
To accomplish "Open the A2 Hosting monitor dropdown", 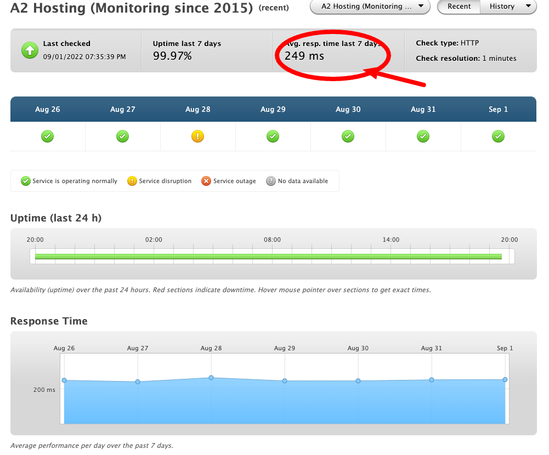I will [x=370, y=7].
